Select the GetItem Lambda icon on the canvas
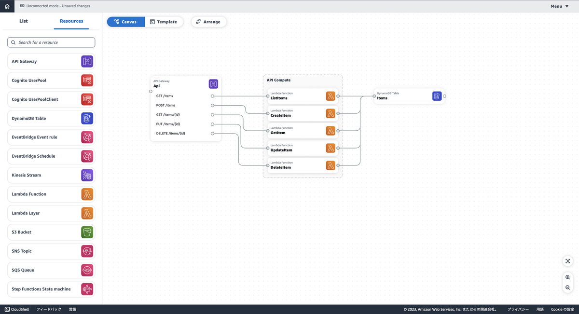The height and width of the screenshot is (314, 579). 331,131
